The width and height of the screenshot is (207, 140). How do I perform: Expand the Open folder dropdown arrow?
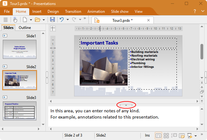point(44,20)
